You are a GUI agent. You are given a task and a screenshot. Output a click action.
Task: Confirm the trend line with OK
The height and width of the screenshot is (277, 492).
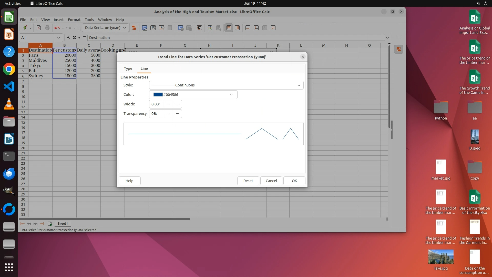pyautogui.click(x=294, y=181)
